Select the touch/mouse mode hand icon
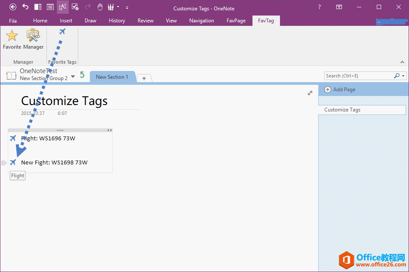 click(100, 7)
